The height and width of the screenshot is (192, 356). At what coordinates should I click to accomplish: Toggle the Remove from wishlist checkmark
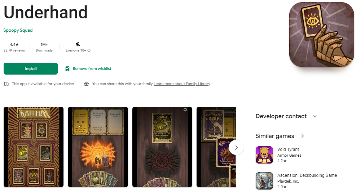(67, 69)
